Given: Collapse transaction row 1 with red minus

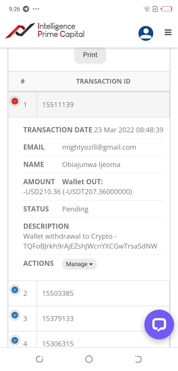Looking at the screenshot, I should [15, 101].
